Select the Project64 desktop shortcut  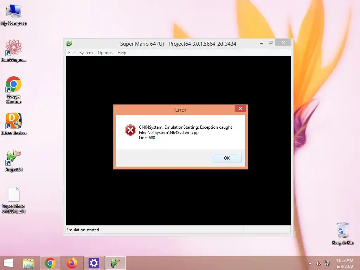(x=14, y=161)
